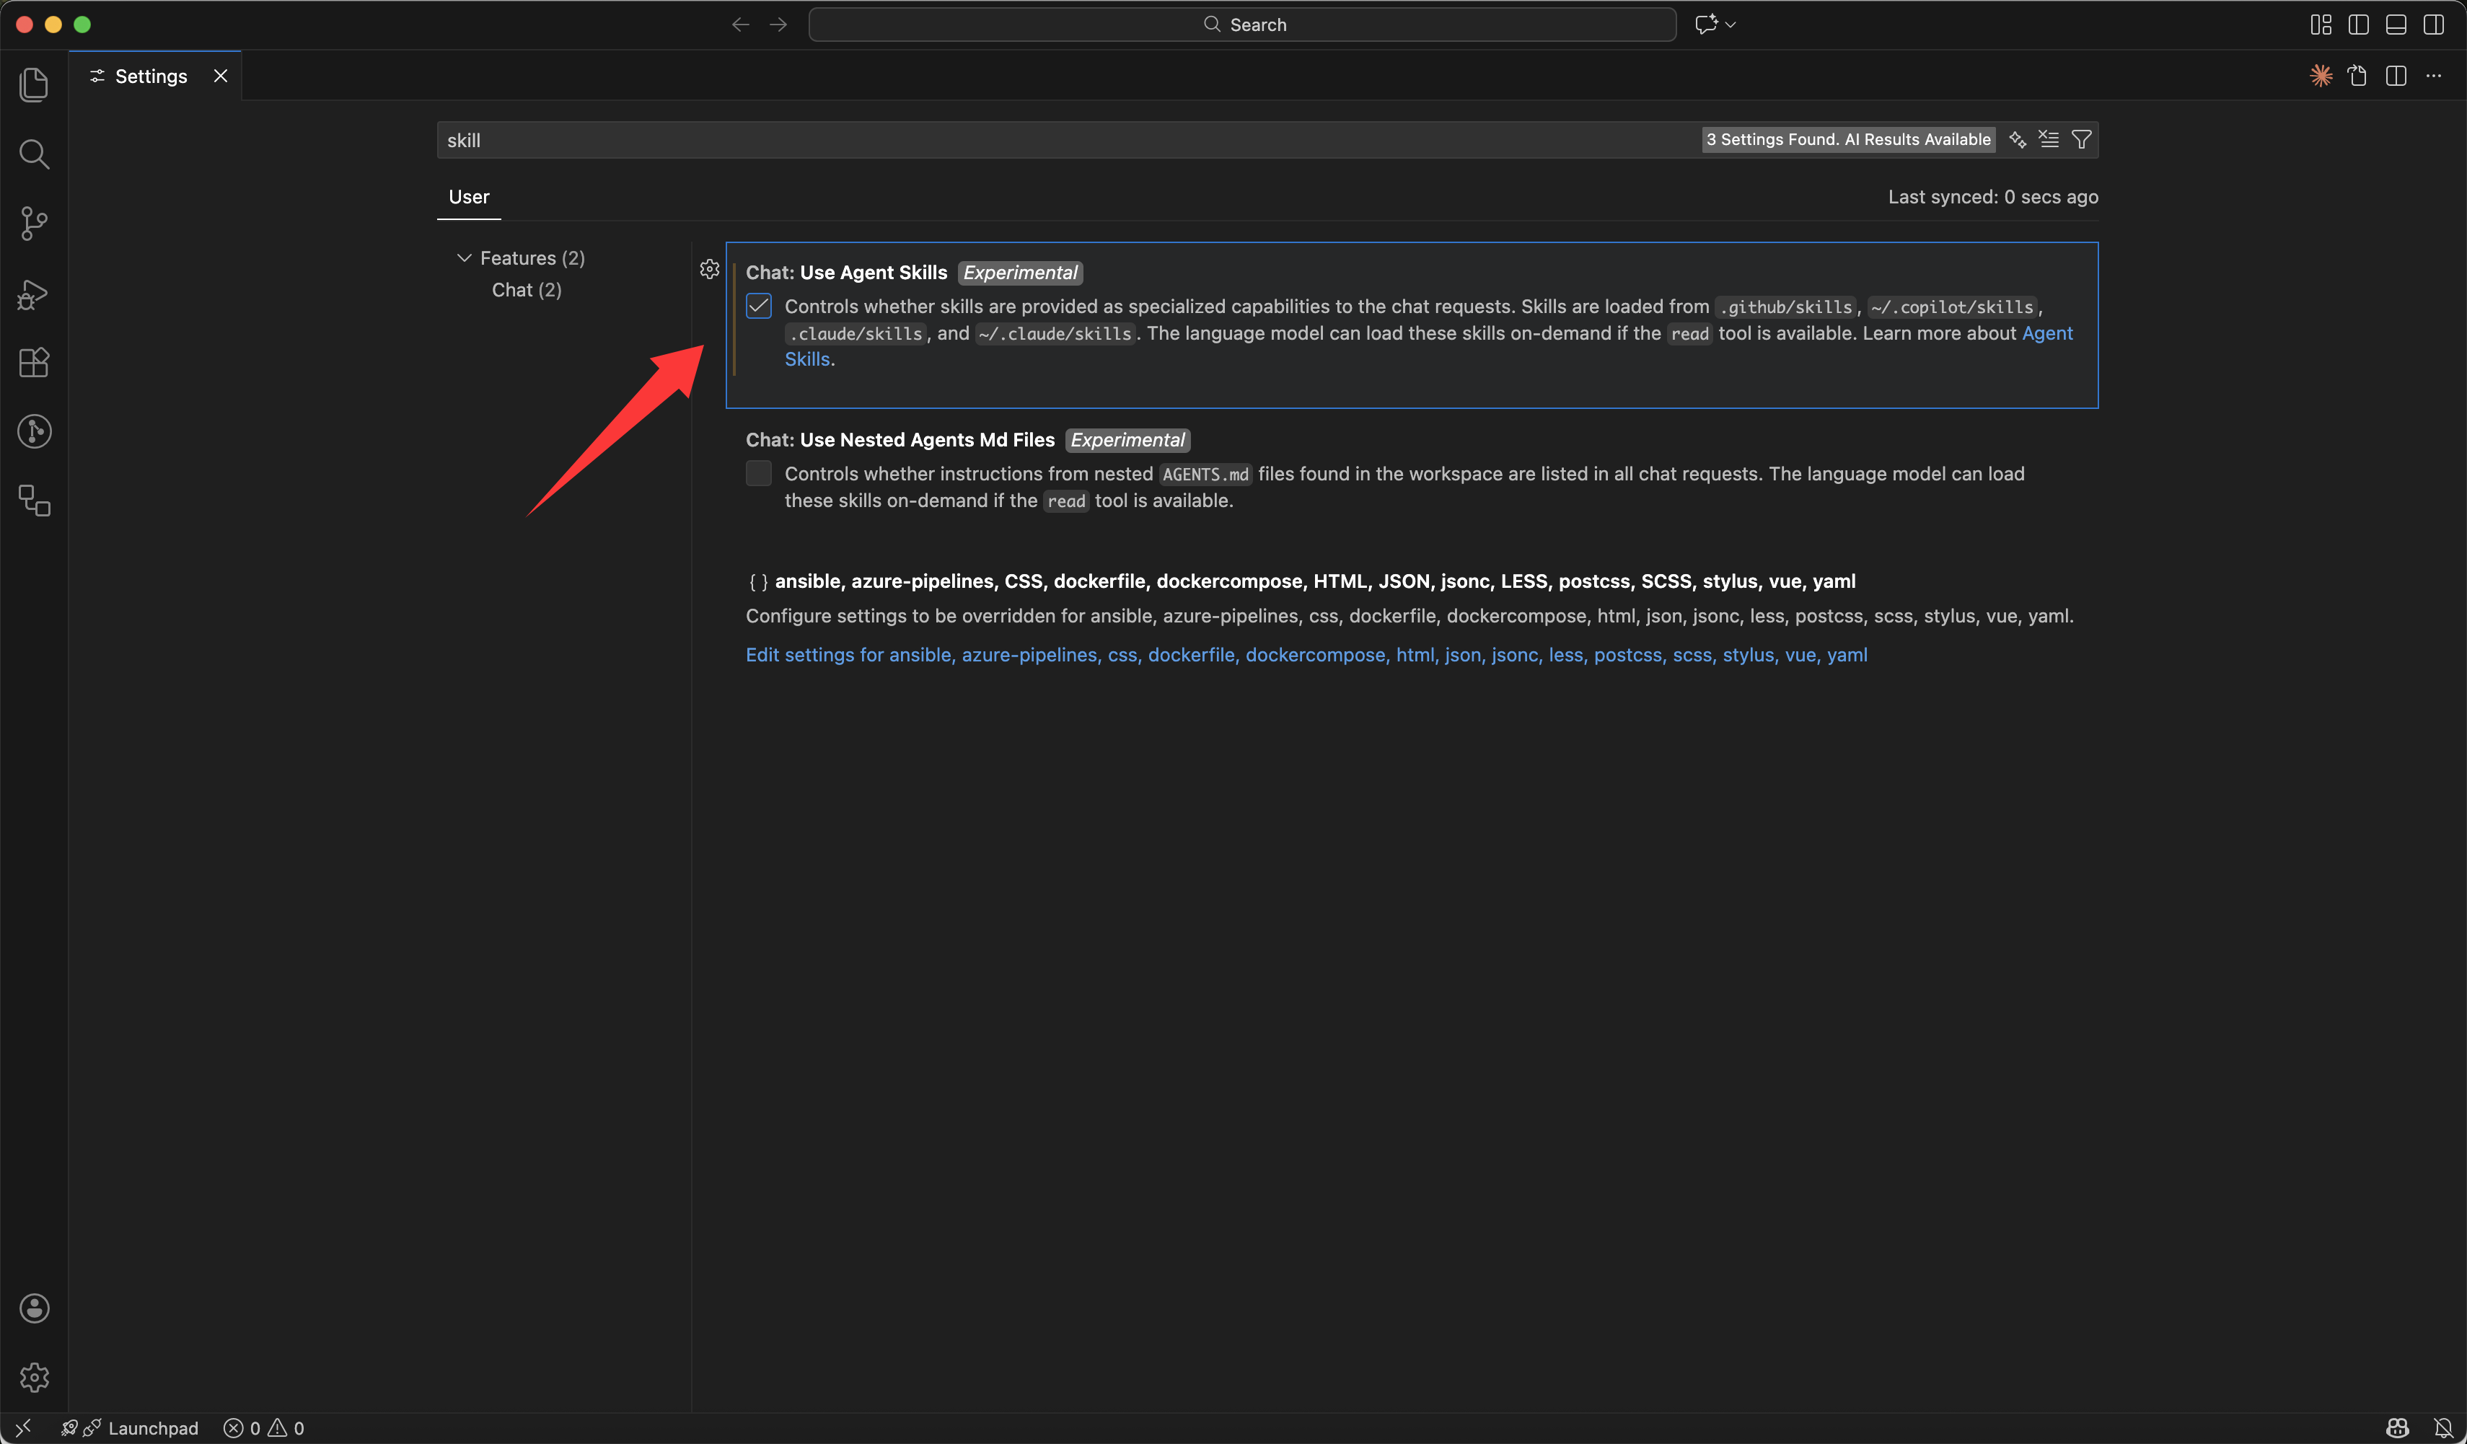Open the Search view in activity bar

35,154
